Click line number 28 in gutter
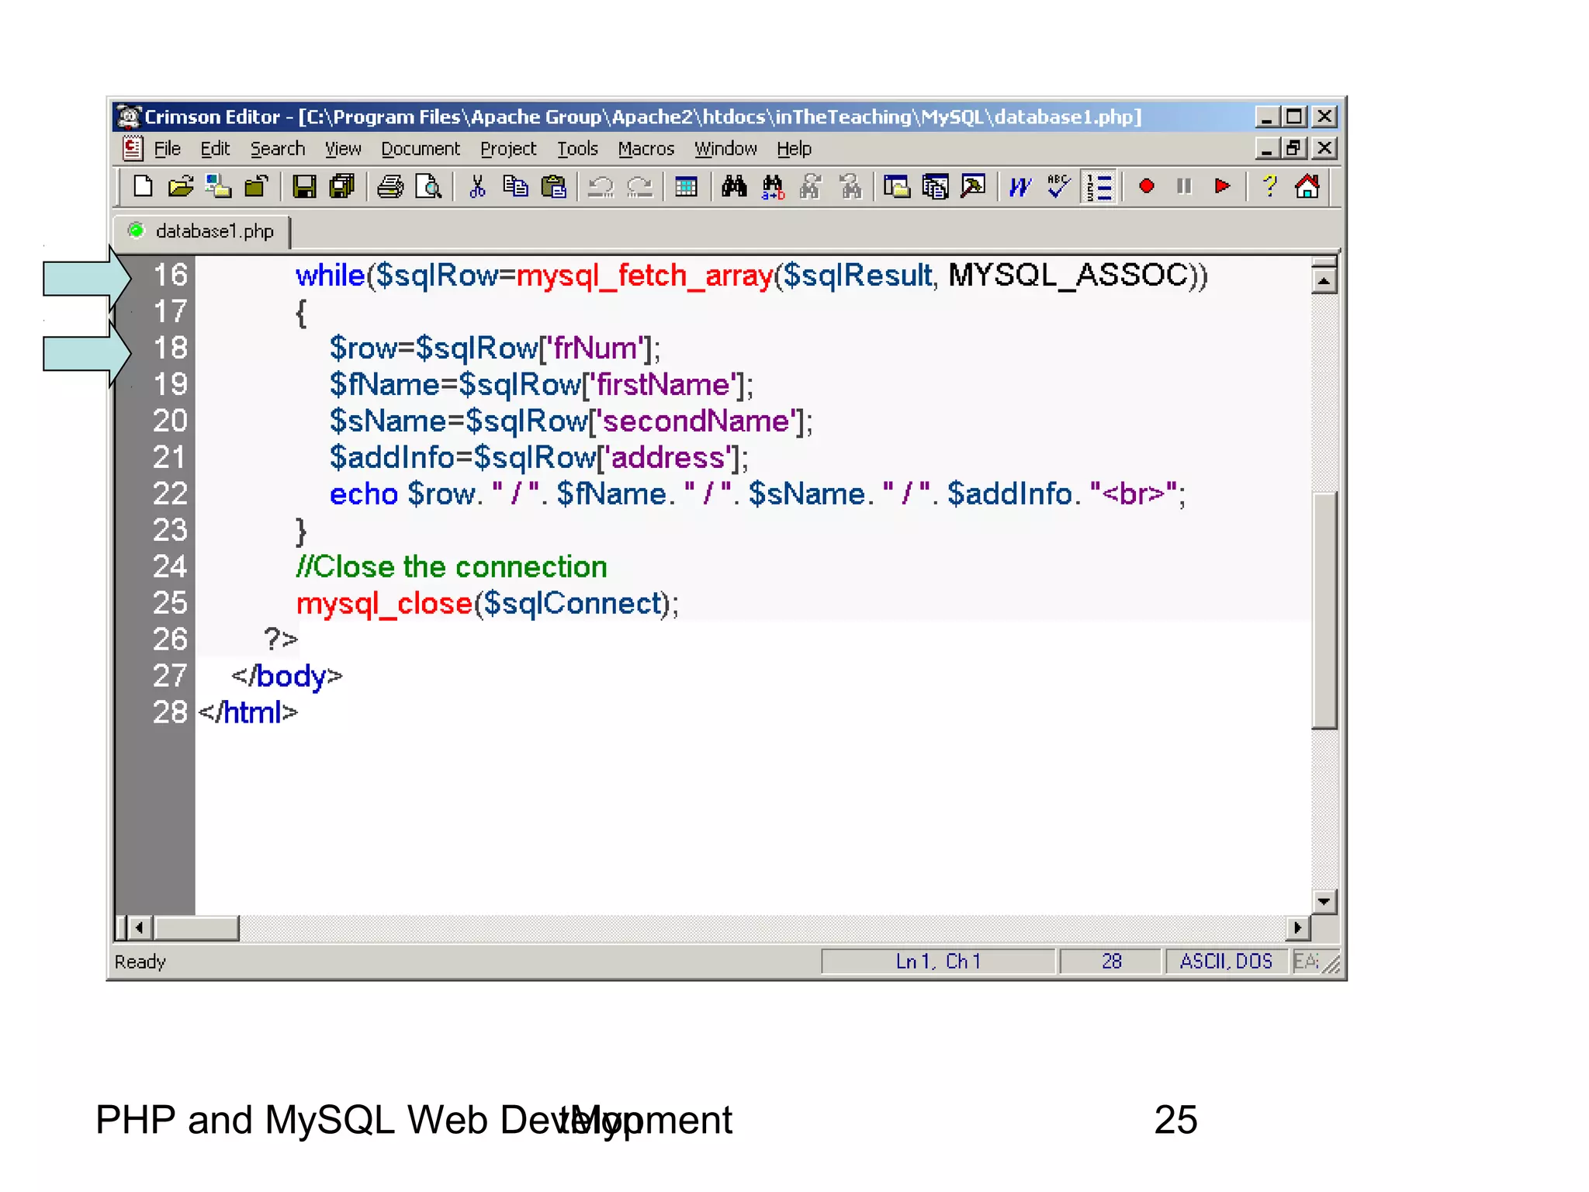The image size is (1589, 1192). click(x=170, y=712)
